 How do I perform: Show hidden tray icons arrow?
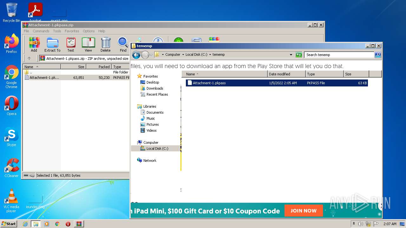[354, 224]
